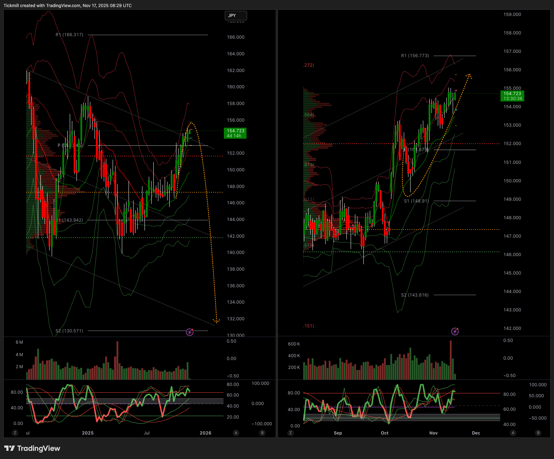
Task: Open the purple lightning event icon, right chart
Action: pos(455,331)
